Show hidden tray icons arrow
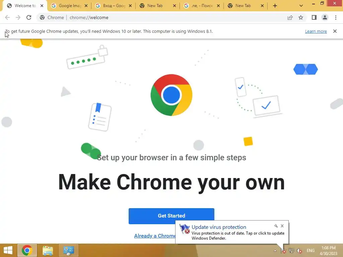 tap(275, 251)
